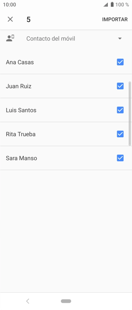
Task: Tap the contact source person-phone icon
Action: coord(10,38)
